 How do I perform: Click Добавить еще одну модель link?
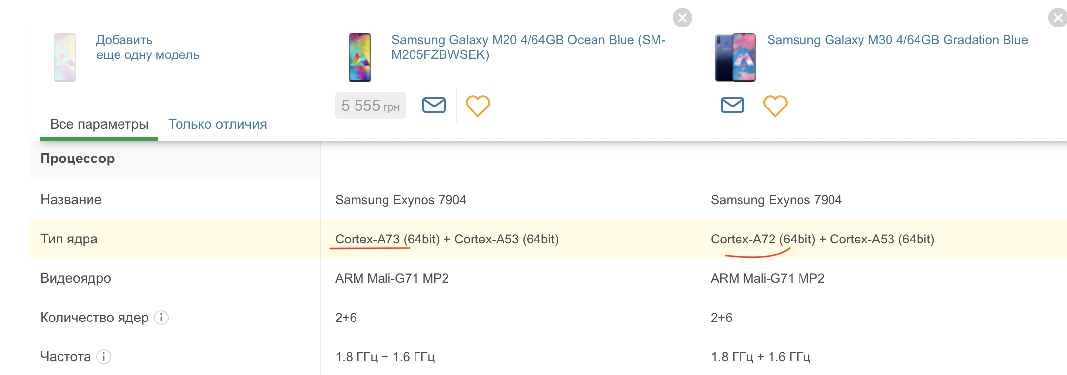(148, 47)
